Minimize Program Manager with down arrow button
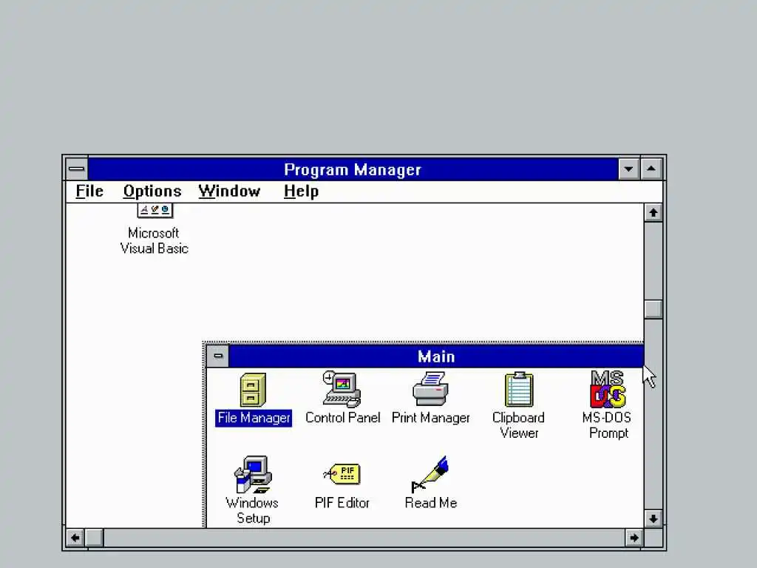Screen dimensions: 757x568 pos(628,169)
